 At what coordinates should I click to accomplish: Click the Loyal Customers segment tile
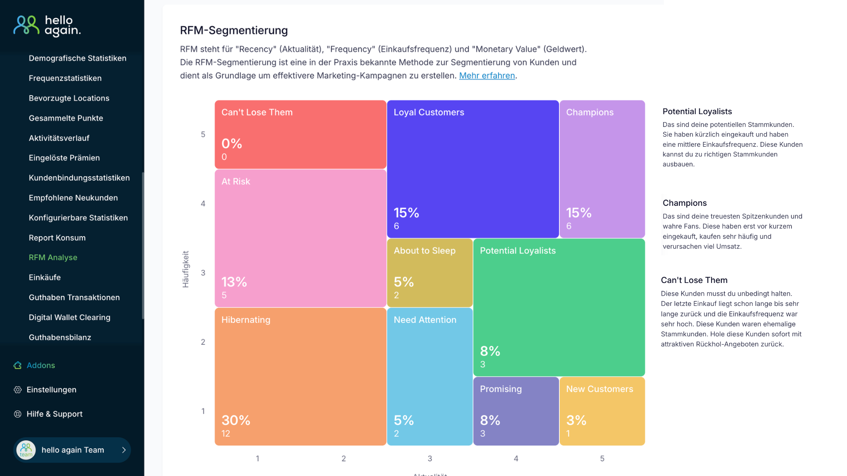pyautogui.click(x=472, y=169)
